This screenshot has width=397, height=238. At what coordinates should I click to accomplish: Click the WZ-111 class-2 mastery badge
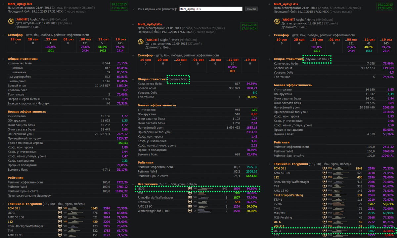click(324, 226)
